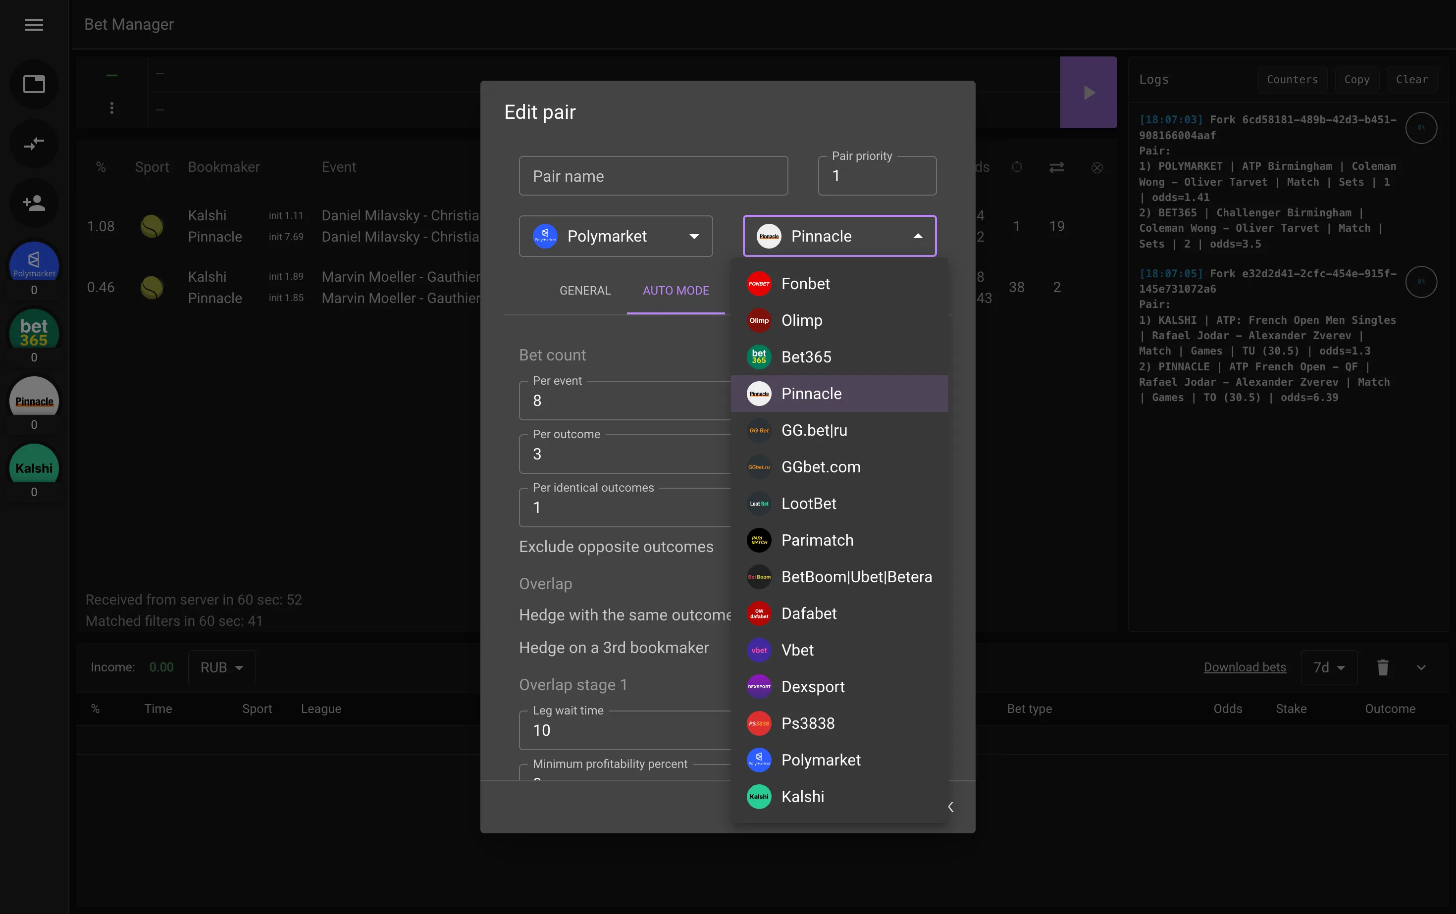Click the Per identical outcomes field
This screenshot has width=1456, height=914.
tap(625, 507)
